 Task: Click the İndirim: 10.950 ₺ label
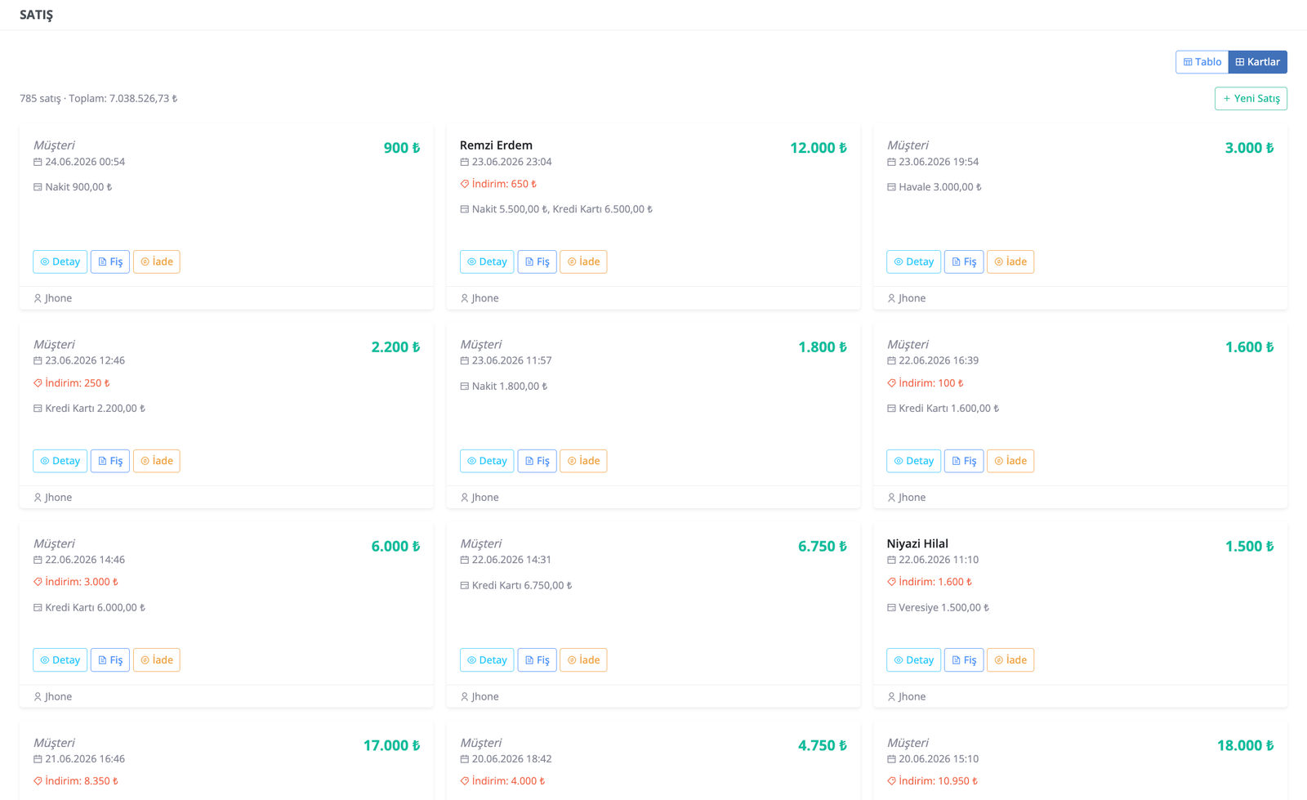(932, 782)
